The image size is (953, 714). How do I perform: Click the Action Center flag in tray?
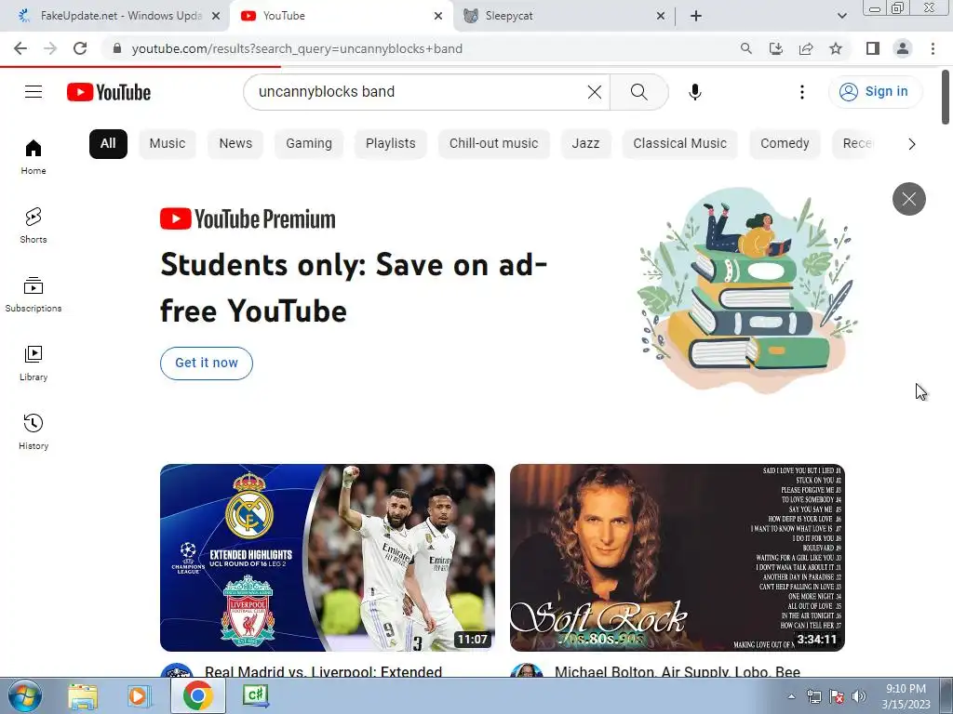[x=837, y=697]
